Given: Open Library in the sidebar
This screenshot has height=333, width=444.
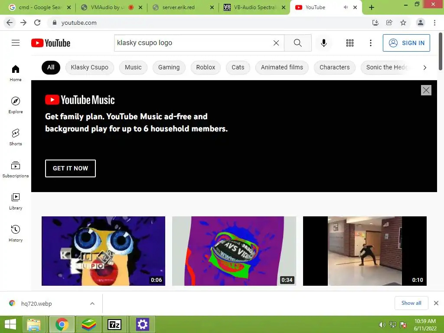Looking at the screenshot, I should pyautogui.click(x=16, y=201).
